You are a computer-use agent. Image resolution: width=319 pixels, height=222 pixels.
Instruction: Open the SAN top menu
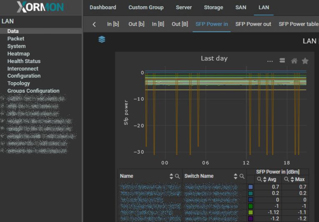[241, 8]
